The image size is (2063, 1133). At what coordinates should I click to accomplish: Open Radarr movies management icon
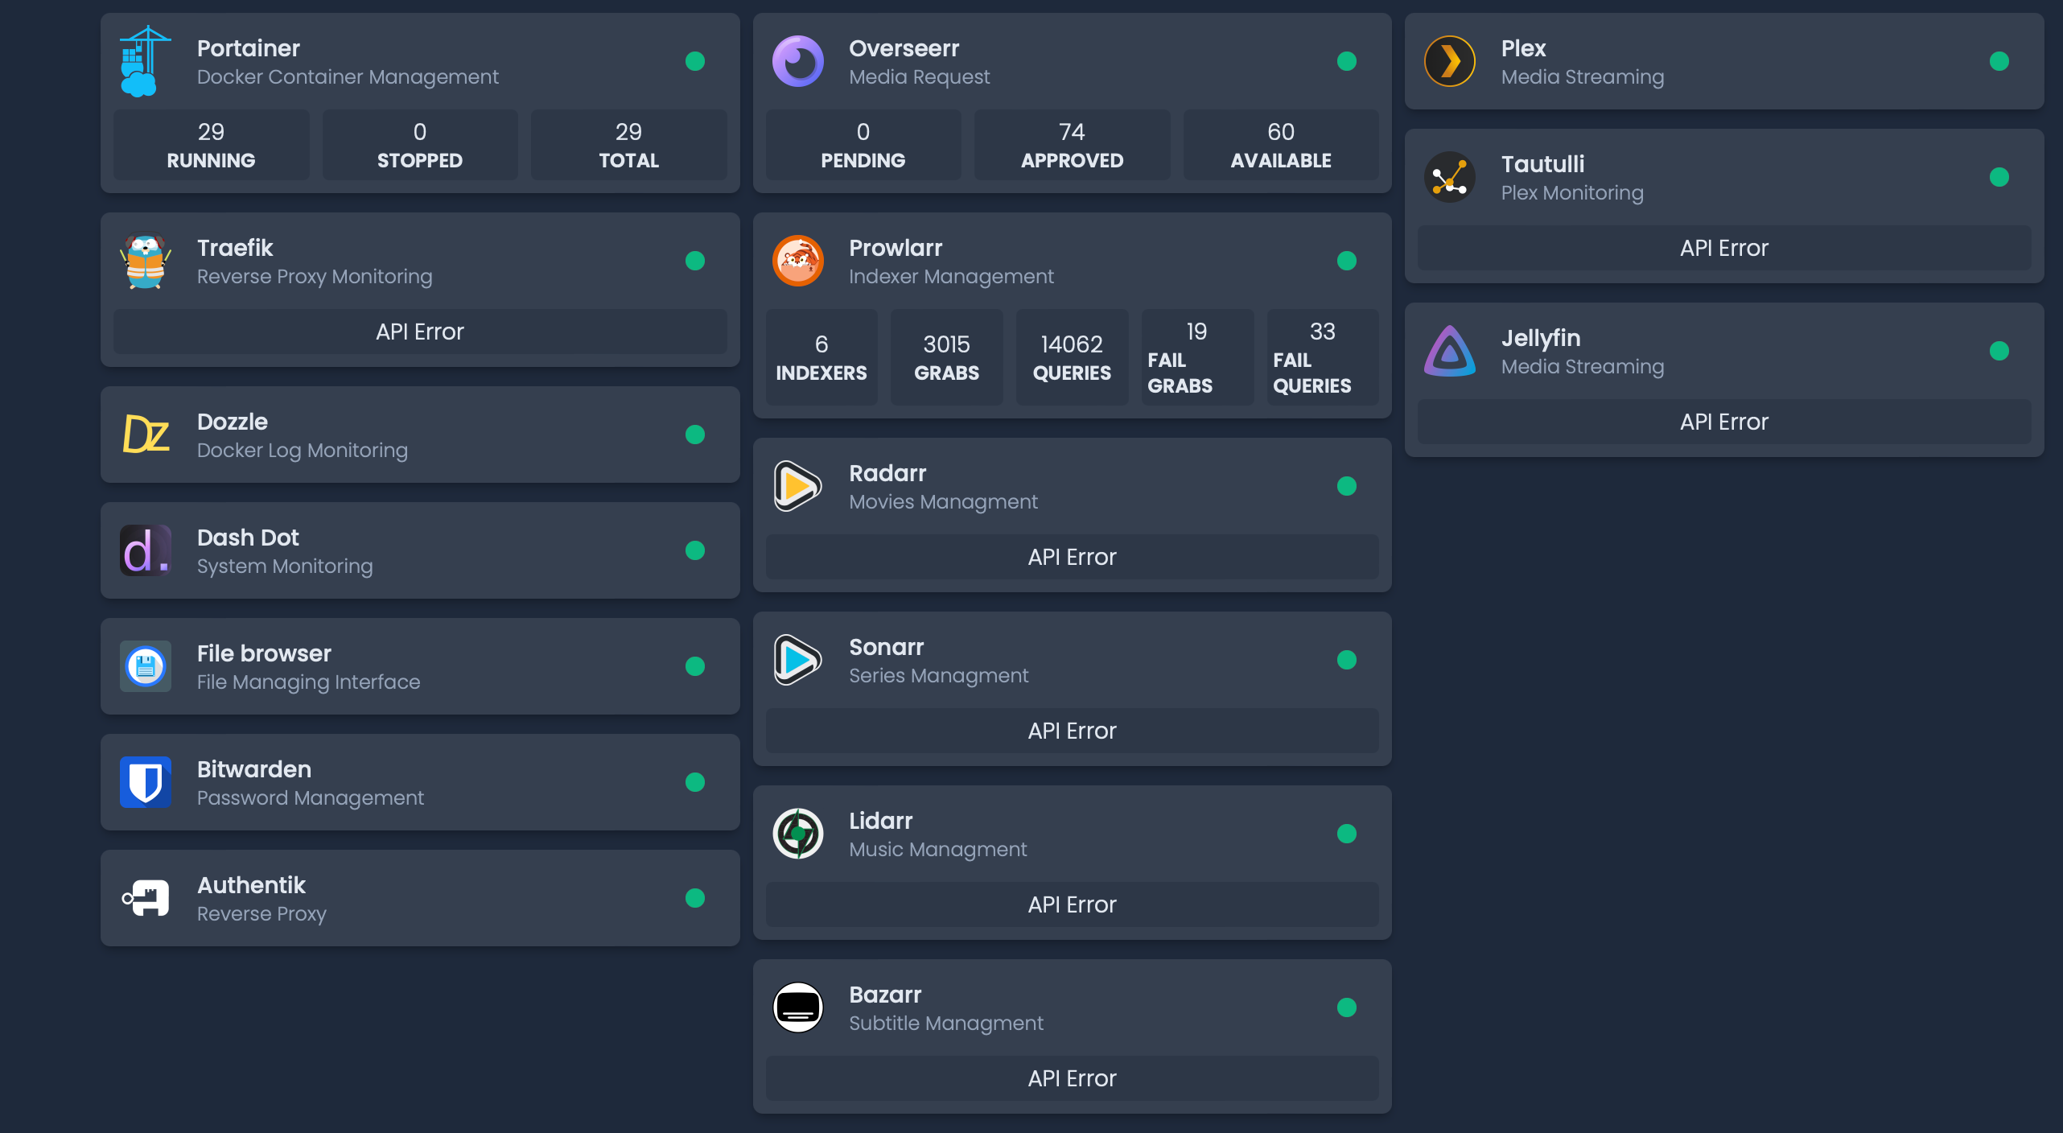coord(797,486)
